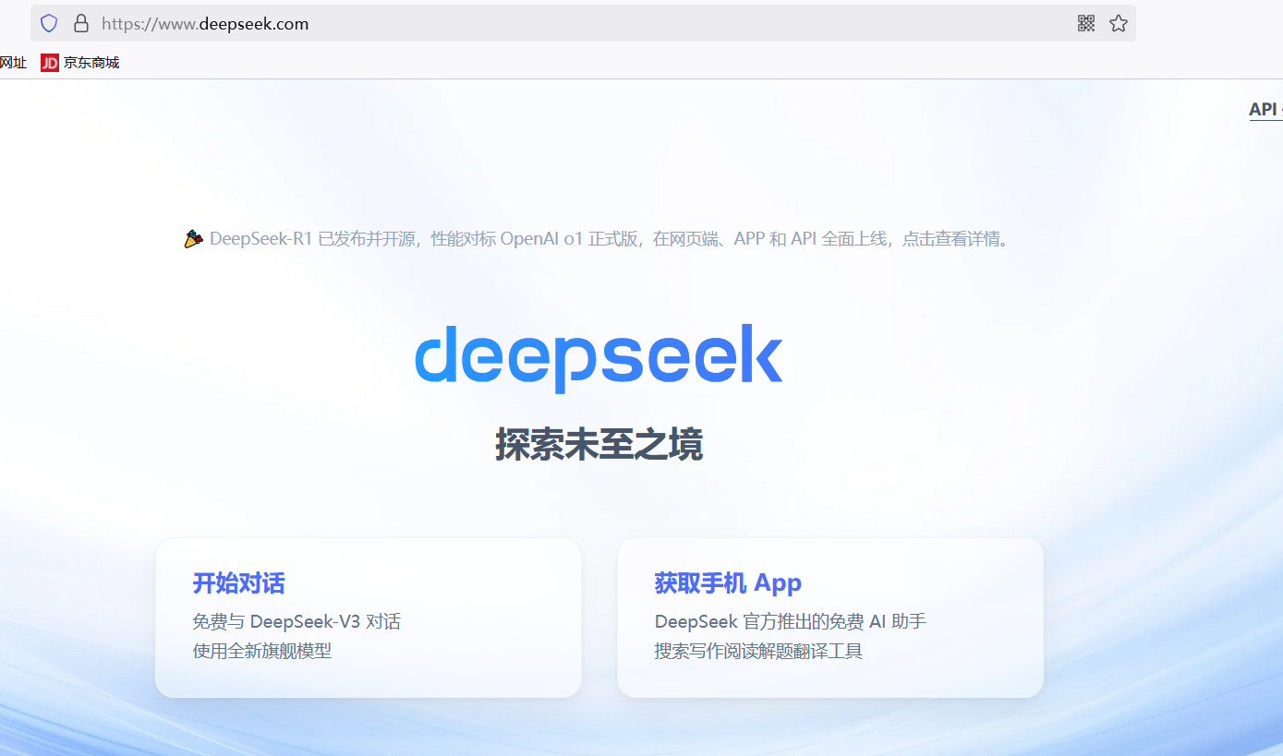
Task: Open the QR code icon in address bar
Action: [x=1086, y=24]
